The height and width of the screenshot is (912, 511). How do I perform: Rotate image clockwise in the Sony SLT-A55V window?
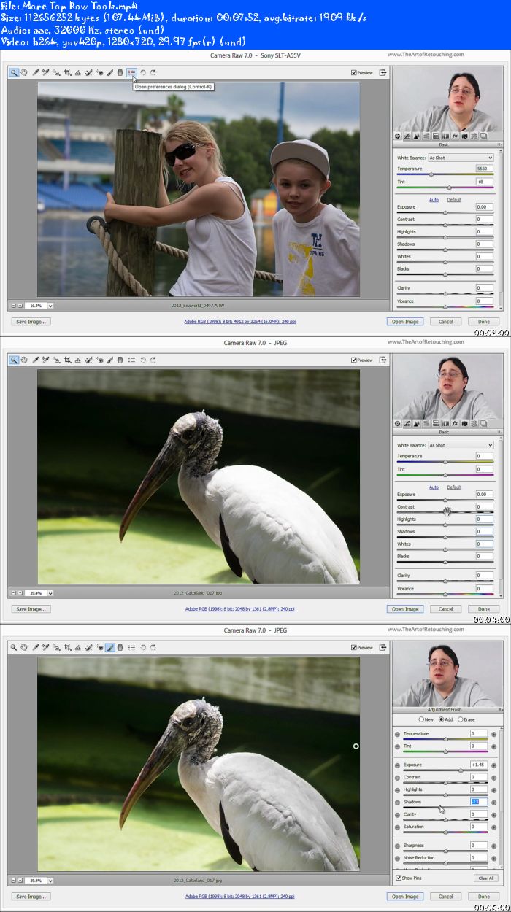click(x=153, y=72)
